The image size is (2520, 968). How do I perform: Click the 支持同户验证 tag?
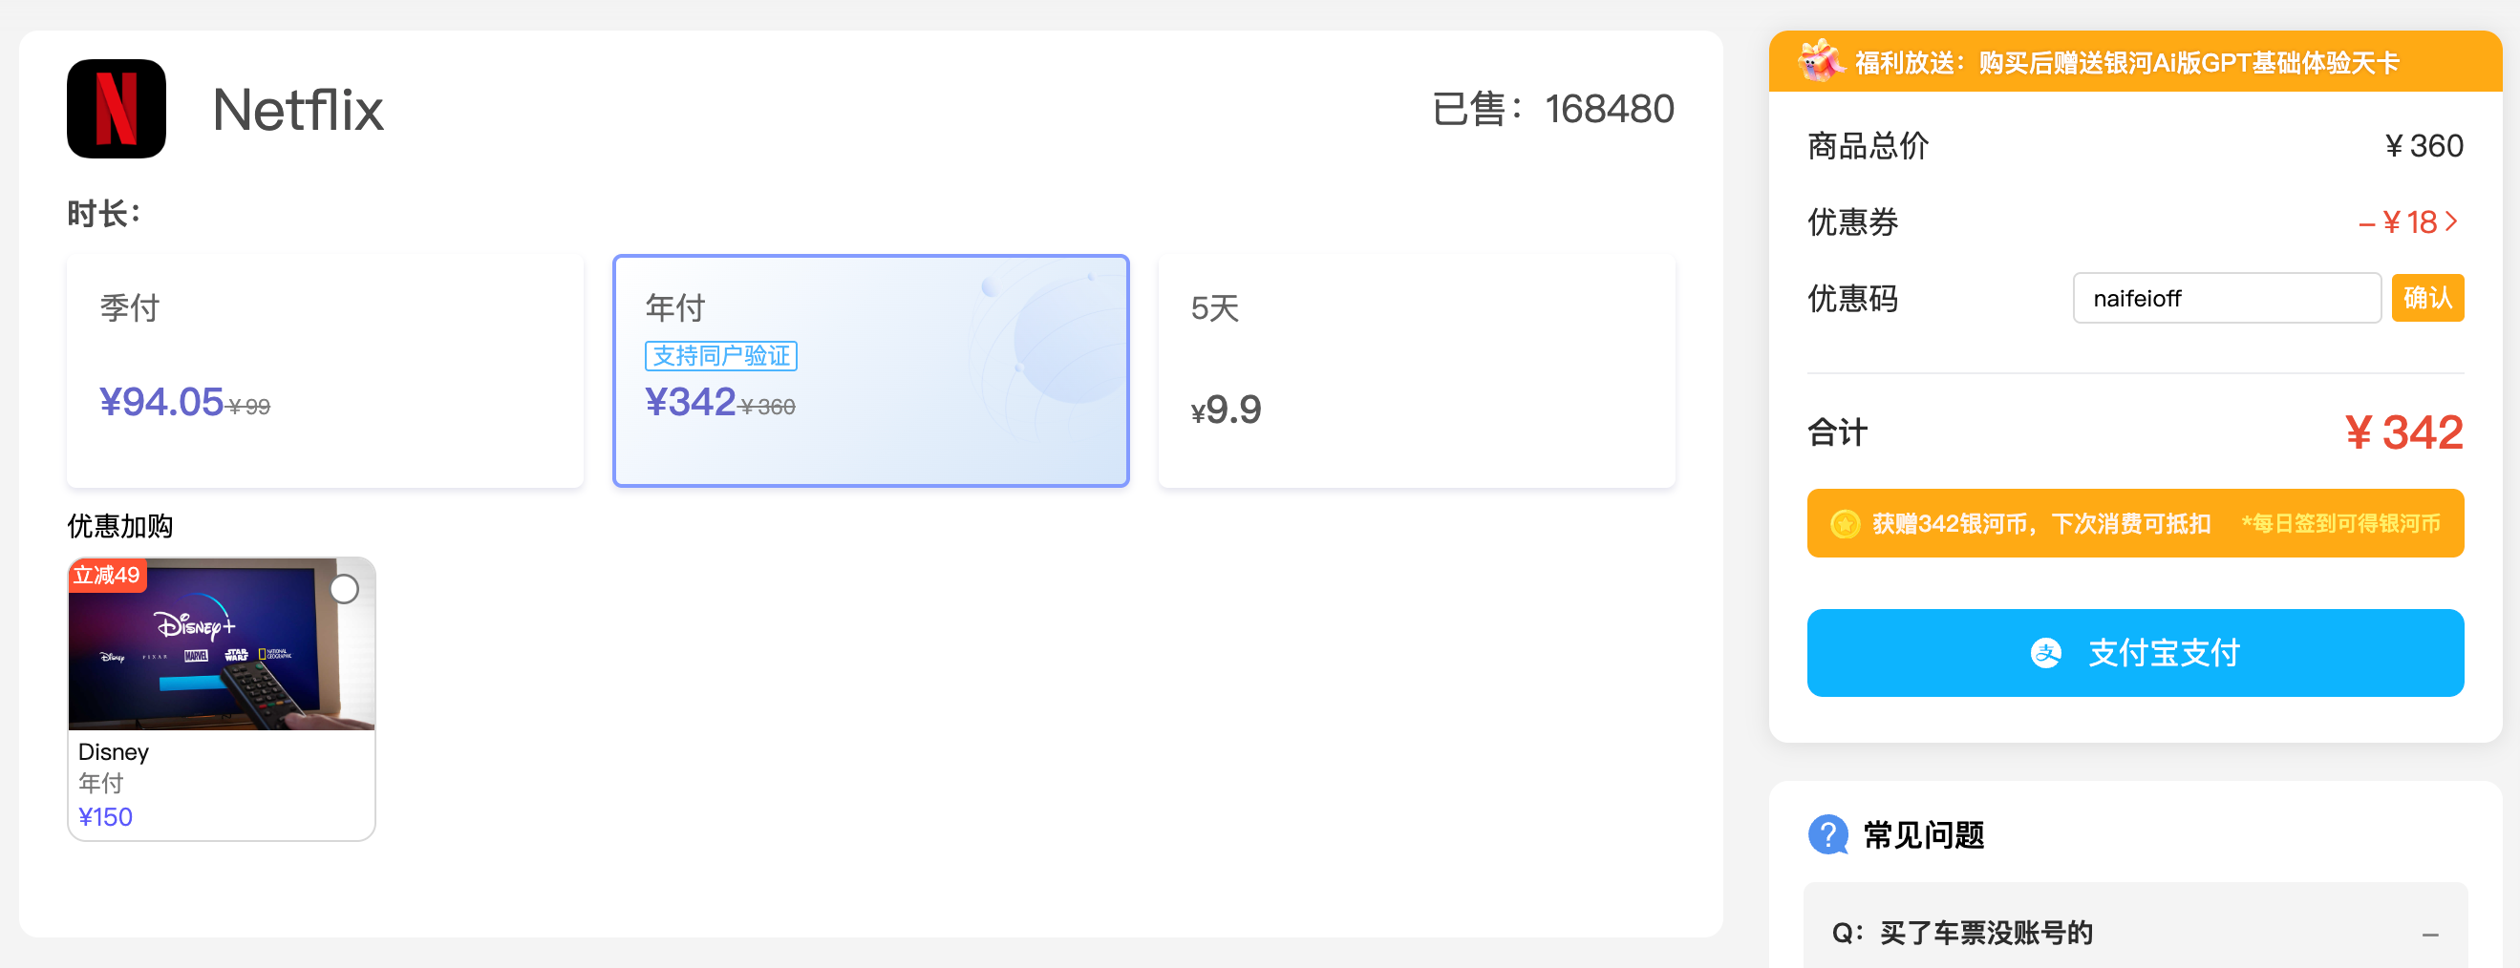[x=721, y=356]
